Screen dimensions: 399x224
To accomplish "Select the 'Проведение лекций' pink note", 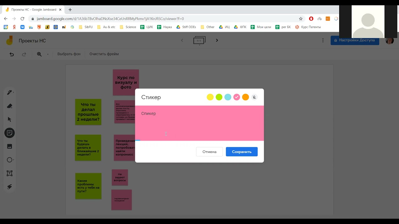I will click(x=124, y=148).
